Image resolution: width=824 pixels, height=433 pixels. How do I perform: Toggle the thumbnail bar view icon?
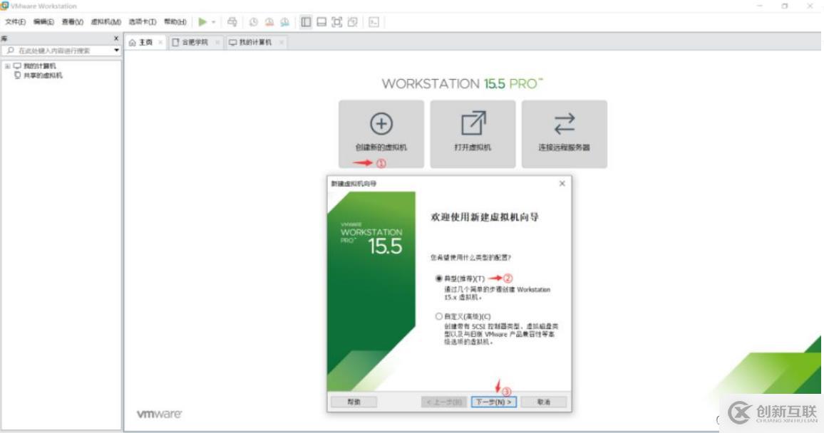click(x=321, y=22)
